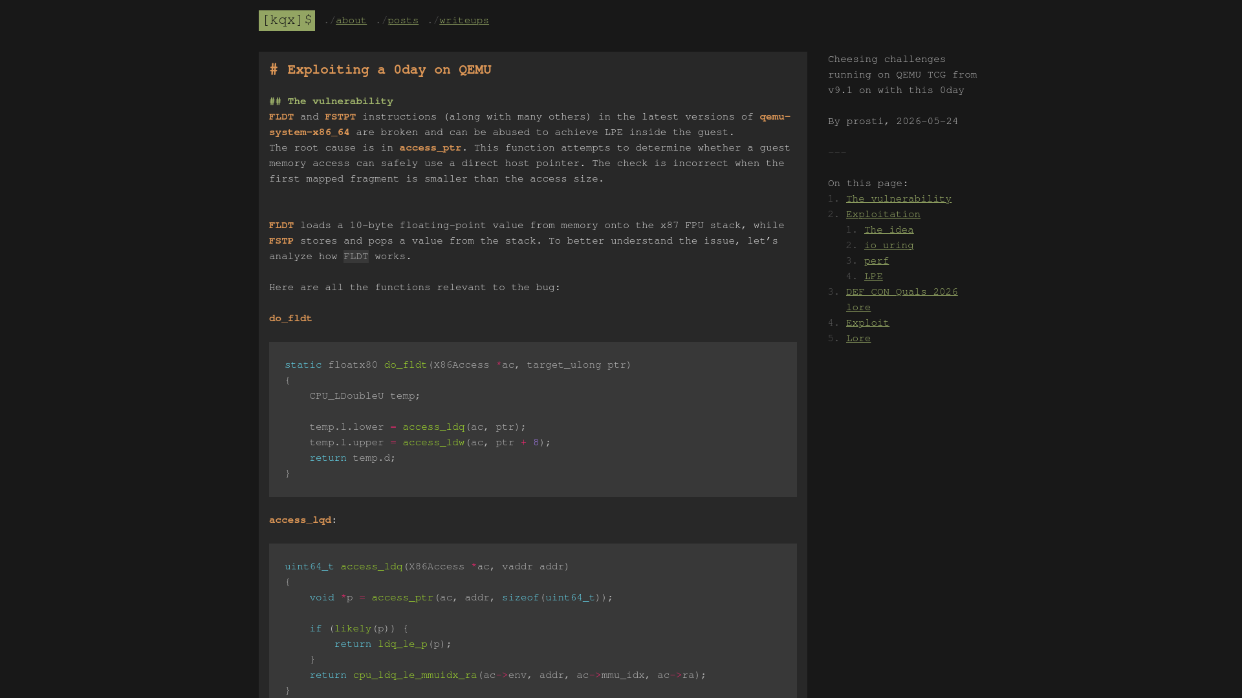Viewport: 1242px width, 698px height.
Task: Click the inline FLDT code snippet
Action: 356,257
